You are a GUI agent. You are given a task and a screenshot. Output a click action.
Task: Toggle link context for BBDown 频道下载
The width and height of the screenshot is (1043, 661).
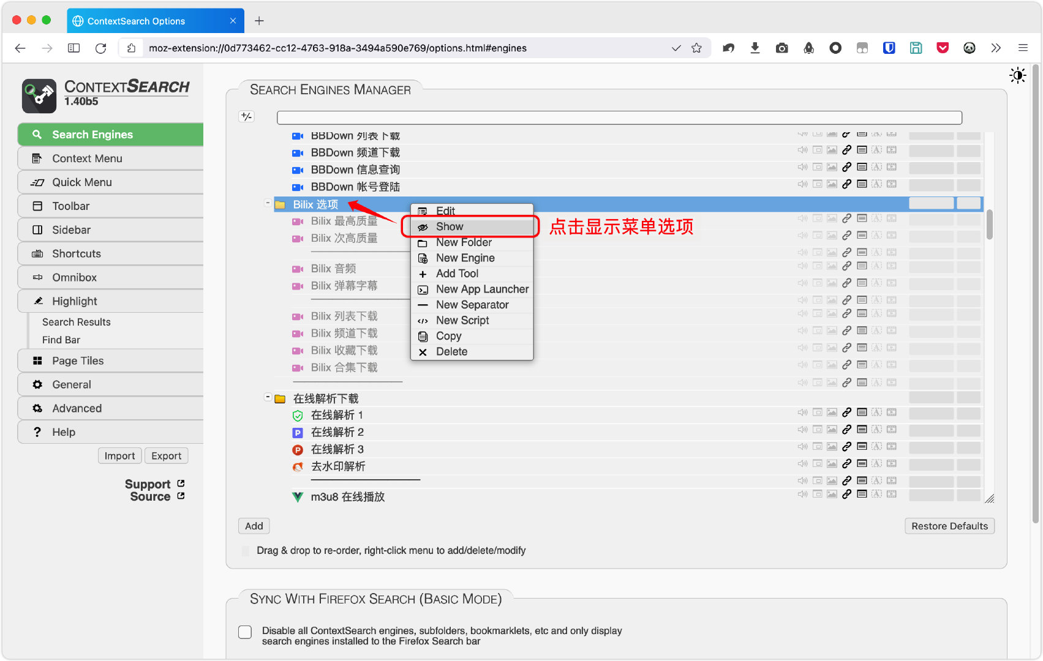pos(847,150)
